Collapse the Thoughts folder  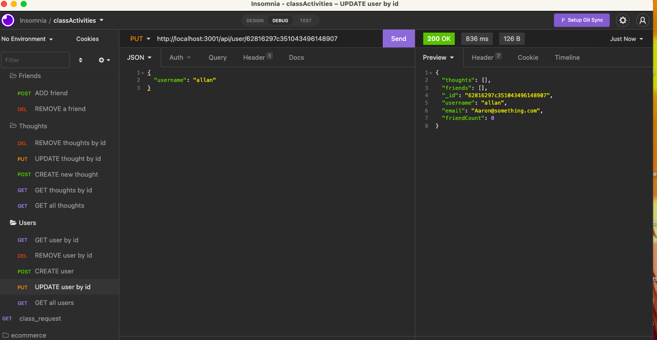point(13,126)
